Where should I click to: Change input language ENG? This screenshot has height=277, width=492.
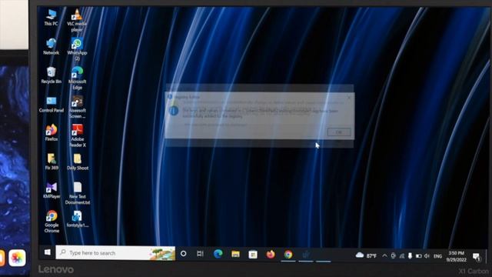[437, 256]
